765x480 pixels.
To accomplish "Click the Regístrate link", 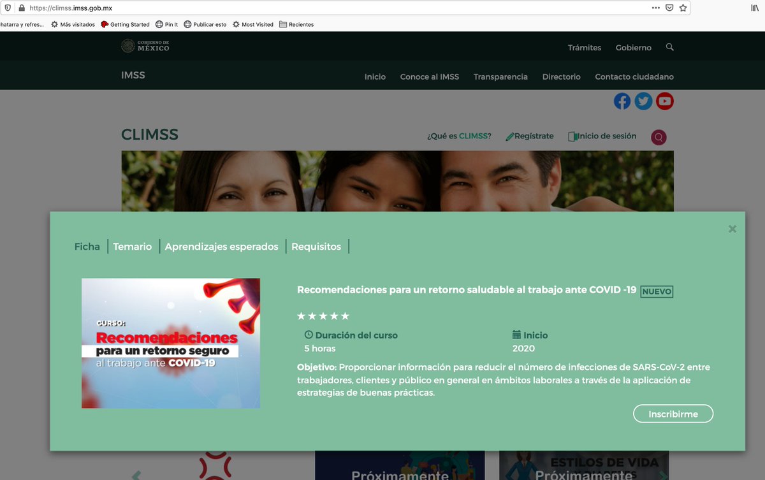I will click(530, 136).
